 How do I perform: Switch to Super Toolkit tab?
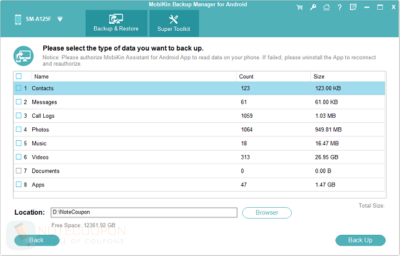[x=174, y=23]
